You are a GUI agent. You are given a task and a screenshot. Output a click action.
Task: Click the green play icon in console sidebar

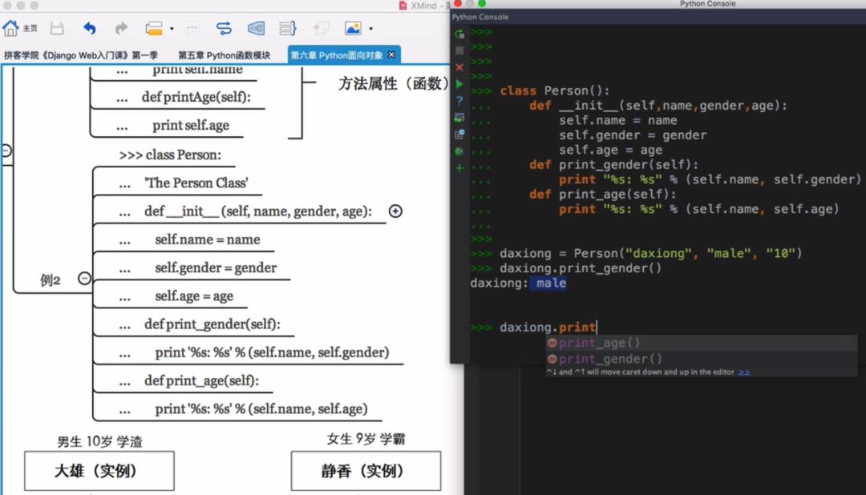(x=459, y=82)
